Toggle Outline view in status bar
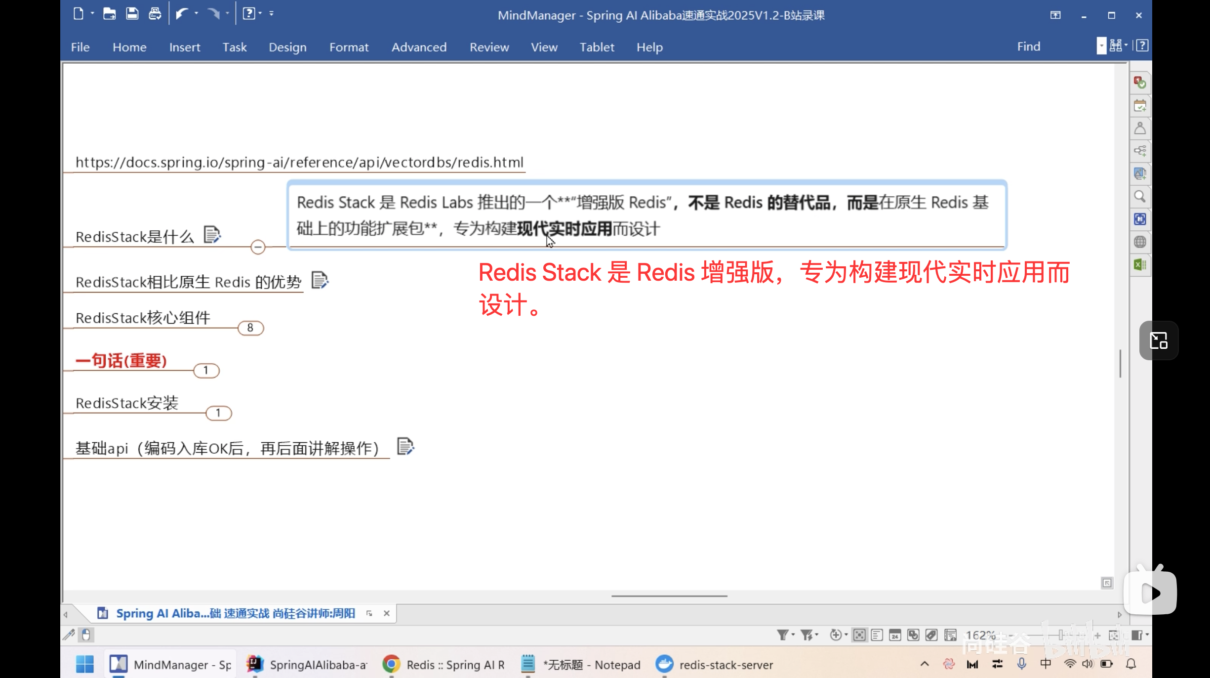 (877, 635)
